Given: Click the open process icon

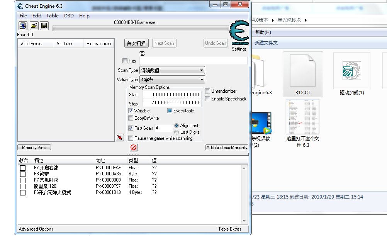Looking at the screenshot, I should tap(23, 26).
